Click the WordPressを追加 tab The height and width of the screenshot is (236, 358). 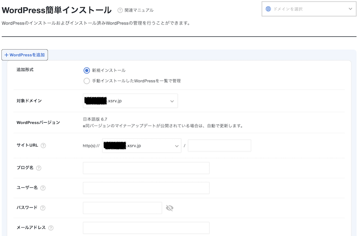(25, 55)
